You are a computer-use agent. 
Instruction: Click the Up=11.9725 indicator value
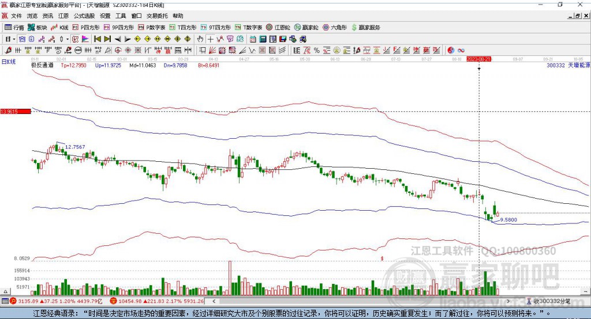coord(108,65)
